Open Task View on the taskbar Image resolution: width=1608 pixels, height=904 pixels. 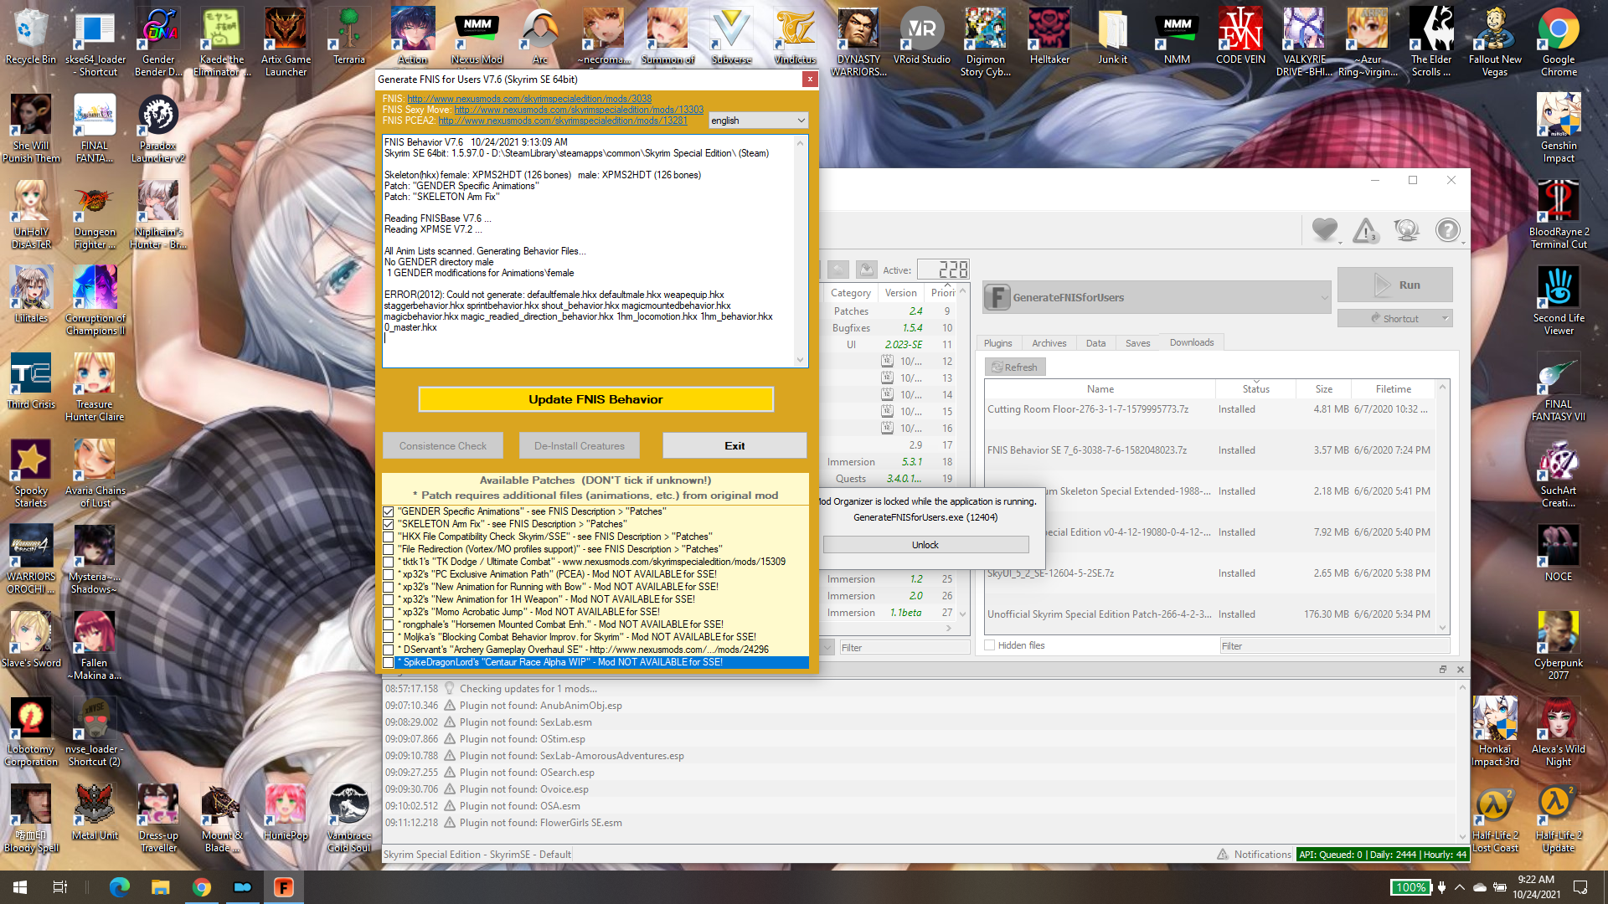pyautogui.click(x=60, y=887)
